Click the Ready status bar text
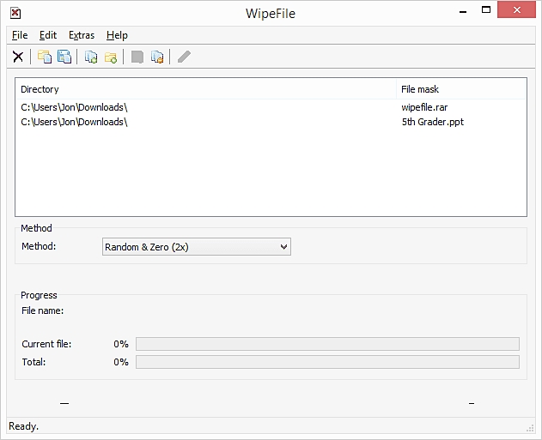This screenshot has height=440, width=542. (23, 426)
